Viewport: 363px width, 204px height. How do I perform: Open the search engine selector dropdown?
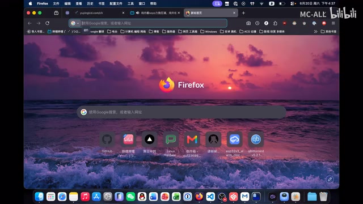(x=75, y=23)
